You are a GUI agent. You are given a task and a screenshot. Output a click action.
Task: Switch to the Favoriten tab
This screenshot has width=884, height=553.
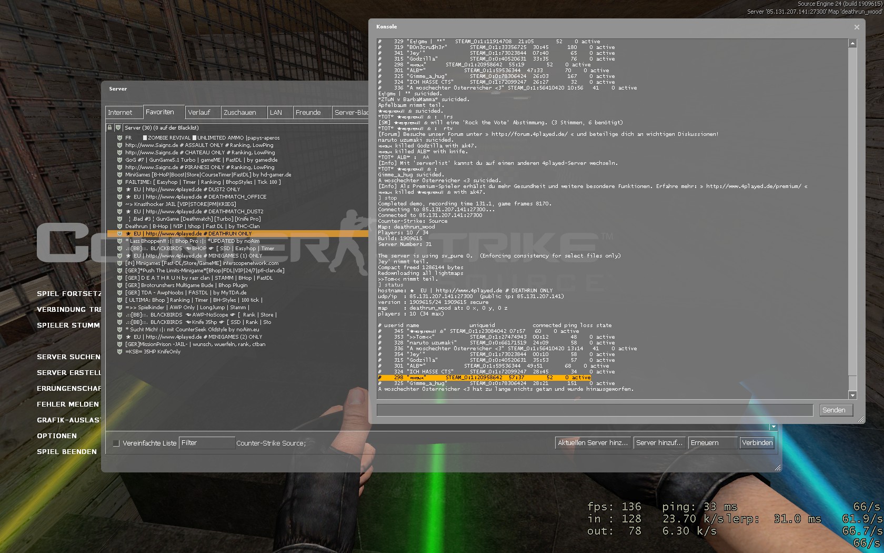pyautogui.click(x=164, y=112)
